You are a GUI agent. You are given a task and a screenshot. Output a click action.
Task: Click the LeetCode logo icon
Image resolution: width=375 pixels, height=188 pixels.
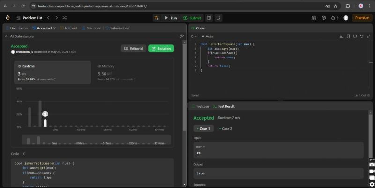[x=7, y=18]
